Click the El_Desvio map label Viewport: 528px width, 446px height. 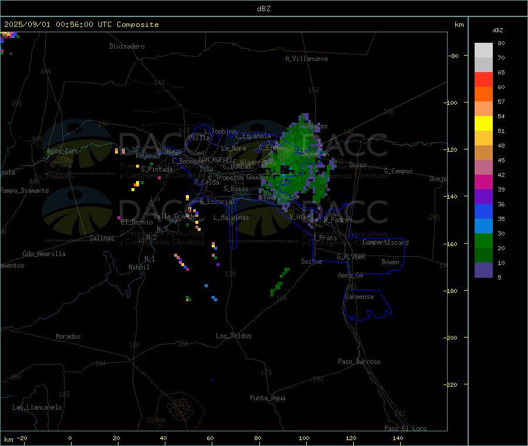137,222
